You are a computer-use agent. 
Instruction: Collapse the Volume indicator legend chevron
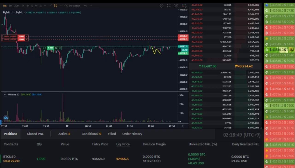[5, 95]
